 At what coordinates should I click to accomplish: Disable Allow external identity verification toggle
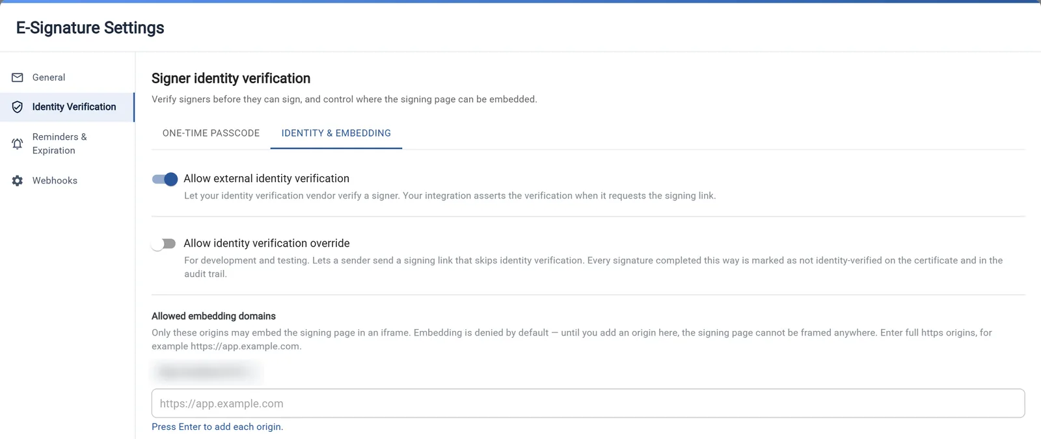165,180
